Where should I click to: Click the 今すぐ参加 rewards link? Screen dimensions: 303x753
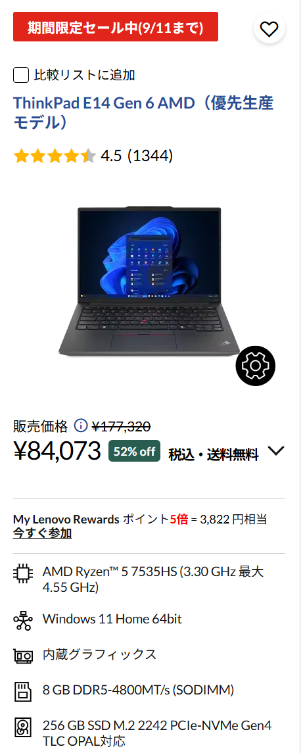pos(42,533)
